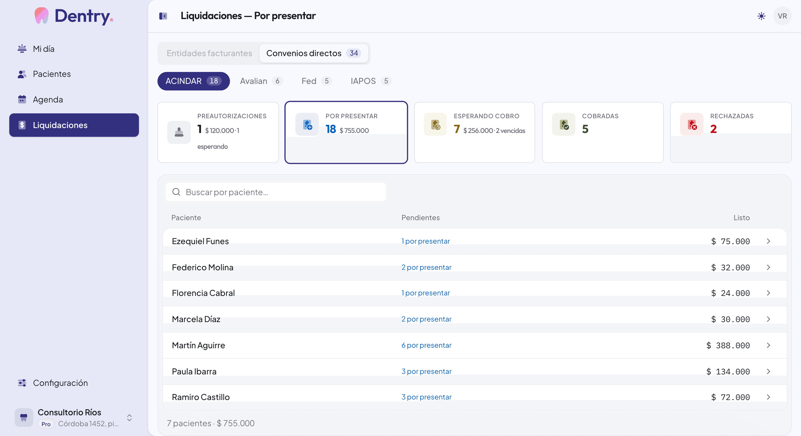Open Configuración settings
Screen dimensions: 801x436
[74, 383]
